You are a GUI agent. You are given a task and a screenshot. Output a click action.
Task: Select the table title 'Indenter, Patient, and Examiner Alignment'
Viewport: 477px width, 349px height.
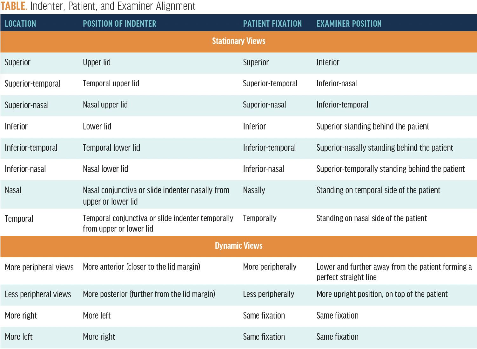pos(113,6)
